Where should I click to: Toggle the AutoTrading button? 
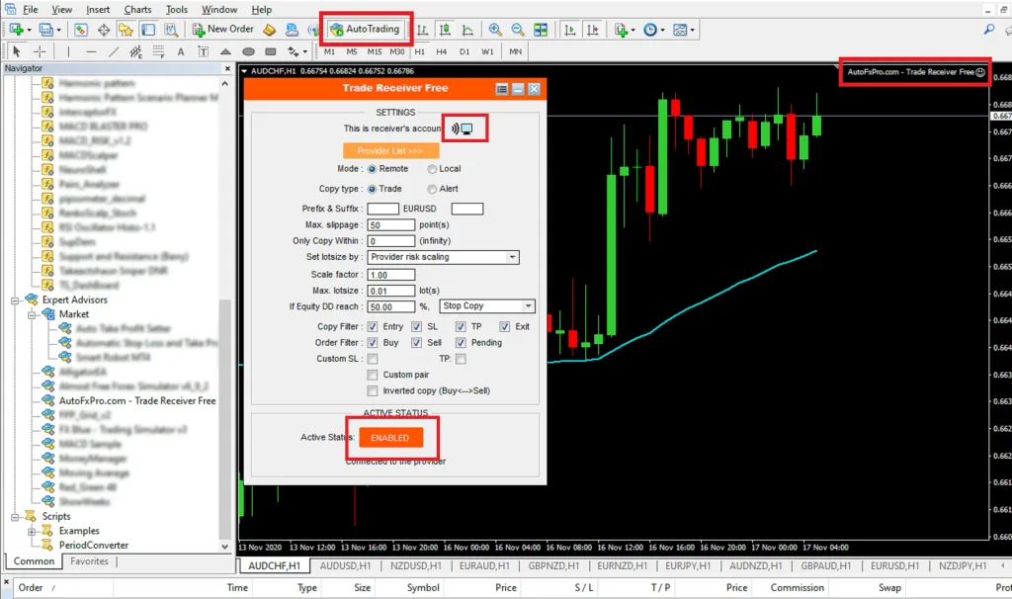pos(366,29)
